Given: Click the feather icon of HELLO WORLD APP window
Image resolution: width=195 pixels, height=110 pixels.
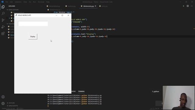Looking at the screenshot, I should coord(16,15).
